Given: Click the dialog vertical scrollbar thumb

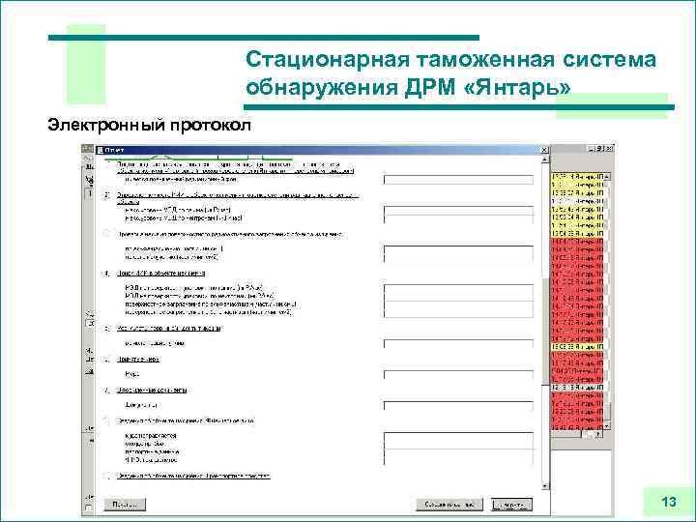Looking at the screenshot, I should click(545, 331).
